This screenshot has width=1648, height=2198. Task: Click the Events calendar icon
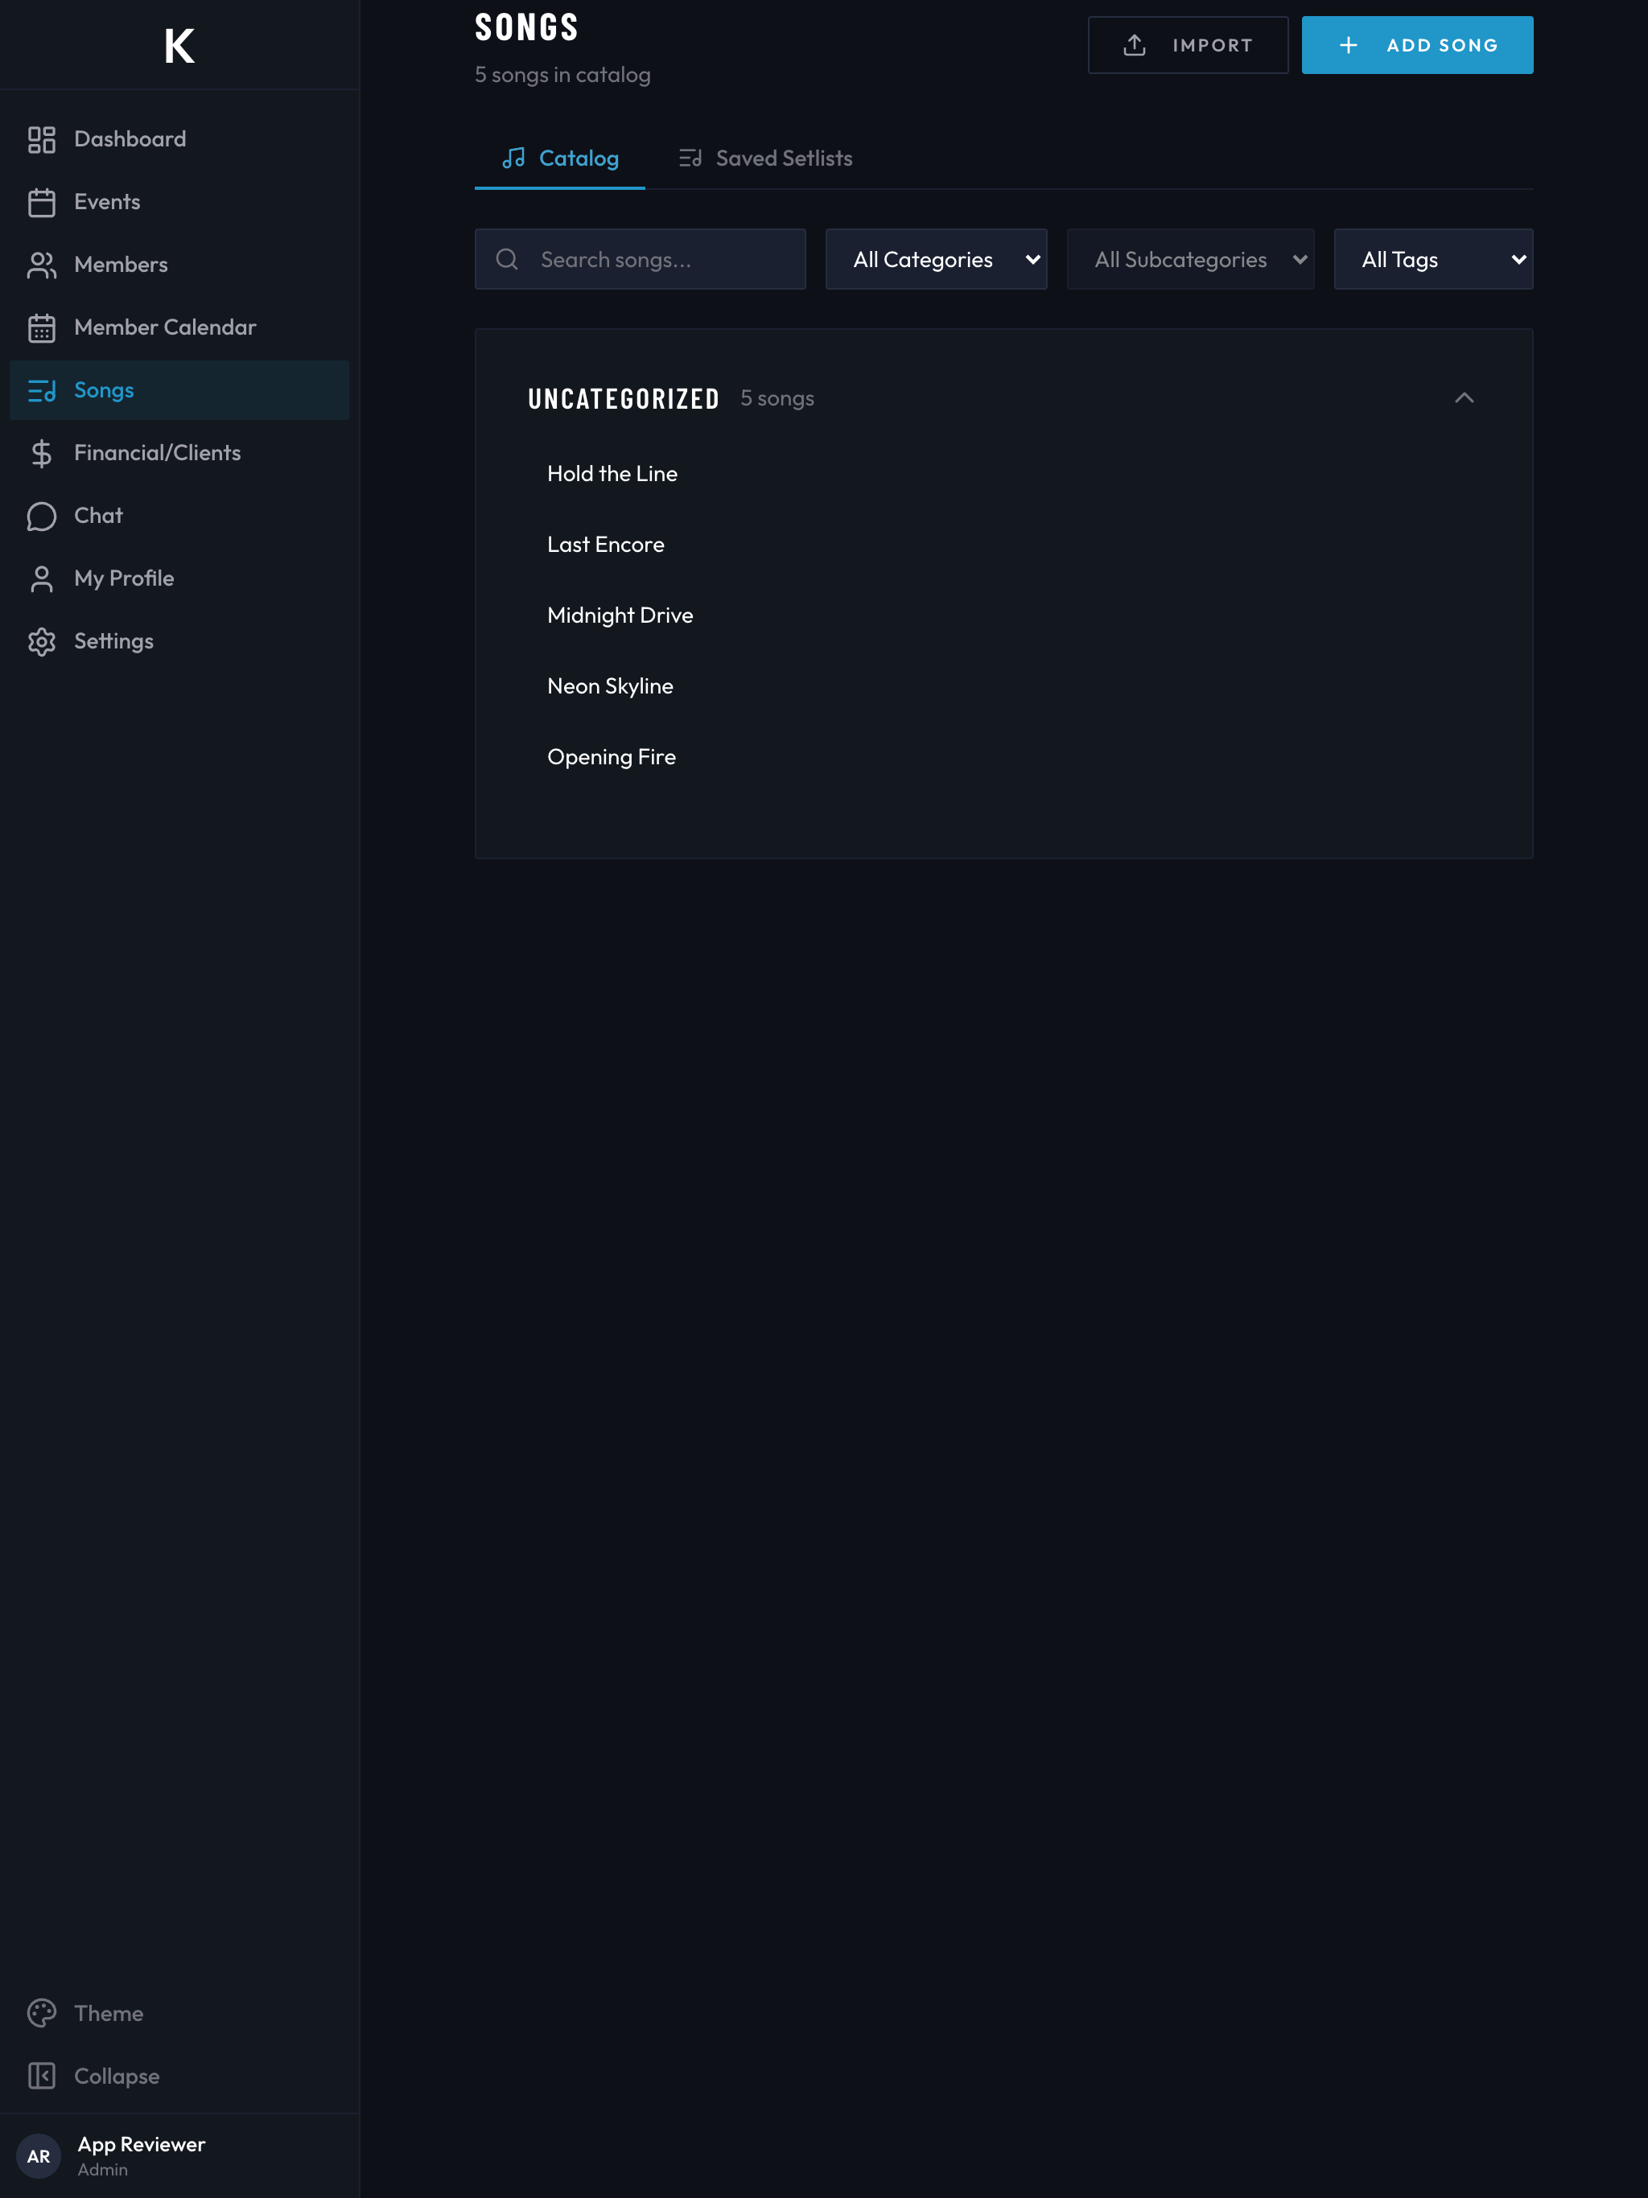tap(42, 202)
